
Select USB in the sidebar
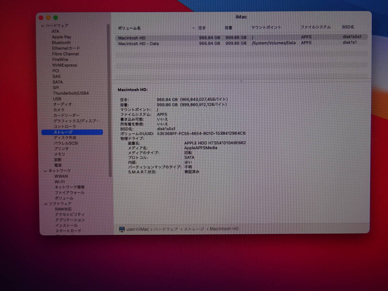point(57,99)
